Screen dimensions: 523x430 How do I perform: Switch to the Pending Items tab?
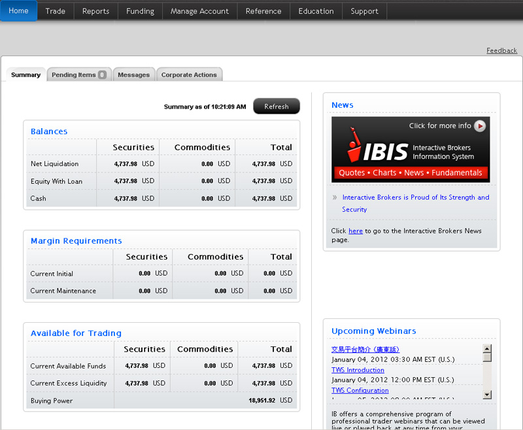[72, 74]
